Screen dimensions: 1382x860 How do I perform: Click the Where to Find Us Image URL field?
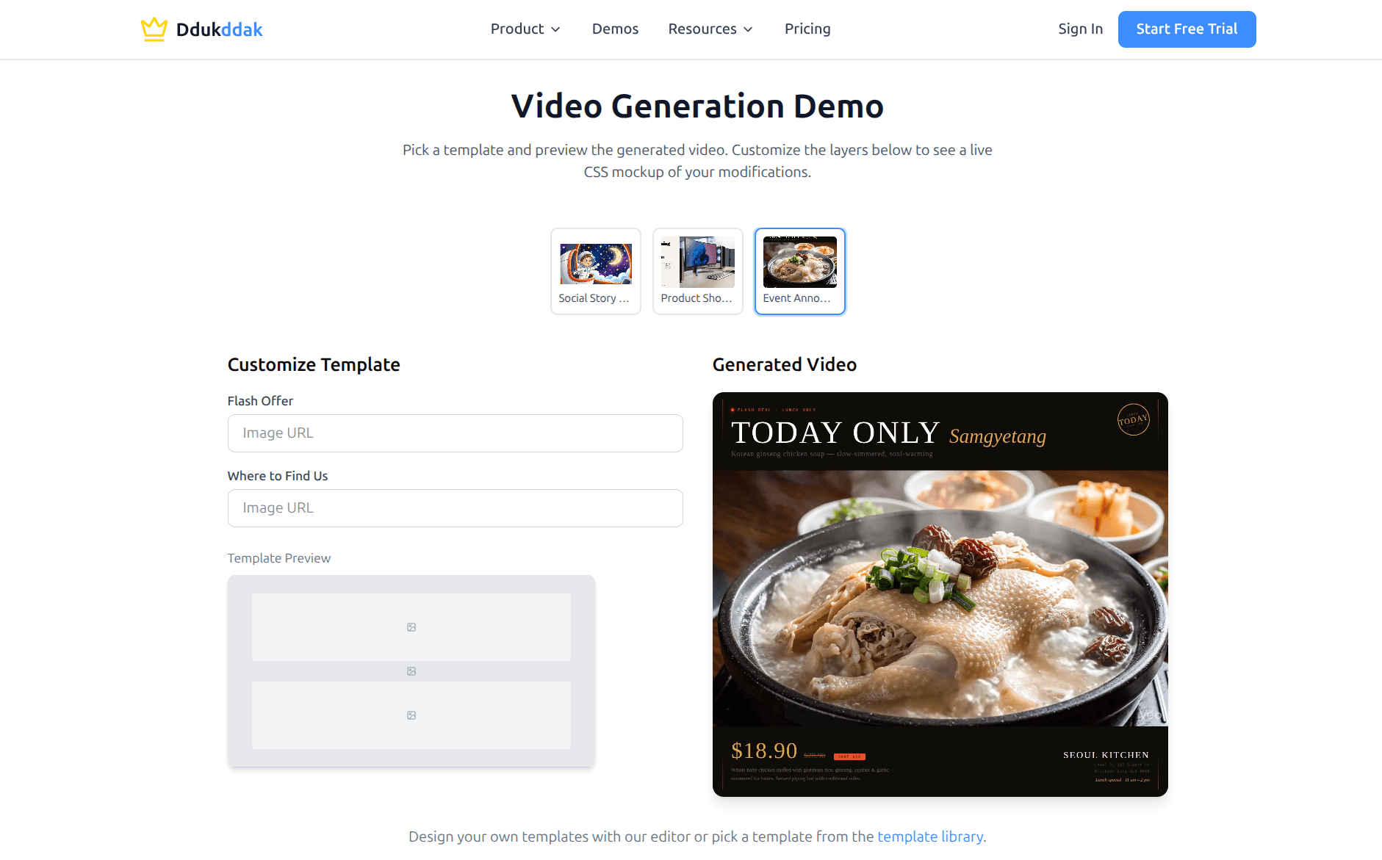pyautogui.click(x=455, y=508)
